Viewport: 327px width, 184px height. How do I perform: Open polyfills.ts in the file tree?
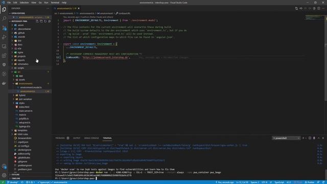click(x=24, y=119)
